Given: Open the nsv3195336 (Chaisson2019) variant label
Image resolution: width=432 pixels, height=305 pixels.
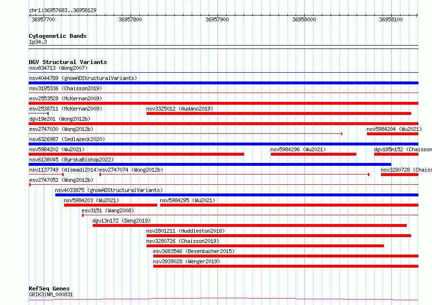Looking at the screenshot, I should [66, 88].
